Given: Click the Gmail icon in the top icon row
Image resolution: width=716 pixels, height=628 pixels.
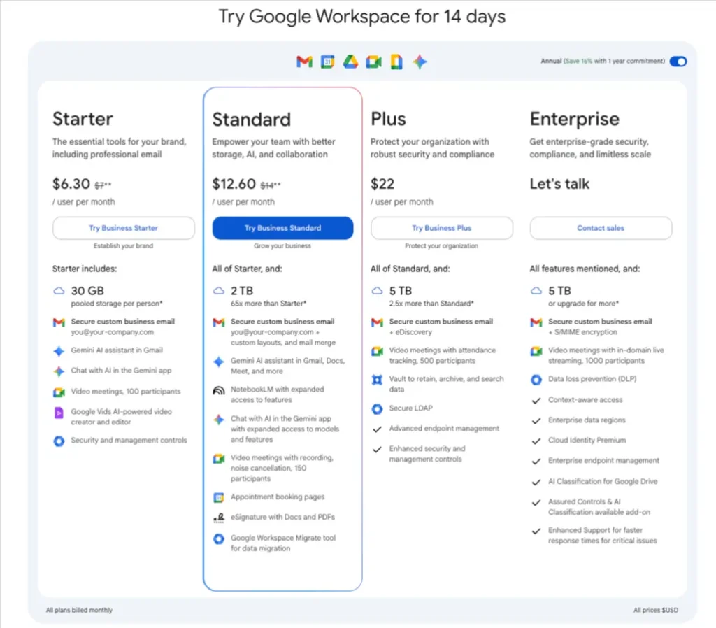Looking at the screenshot, I should click(x=303, y=62).
